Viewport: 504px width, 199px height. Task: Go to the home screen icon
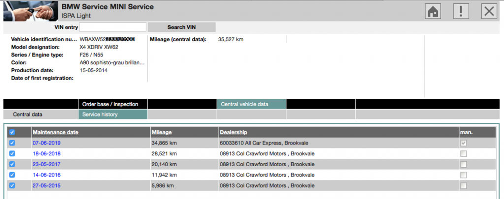[x=433, y=12]
